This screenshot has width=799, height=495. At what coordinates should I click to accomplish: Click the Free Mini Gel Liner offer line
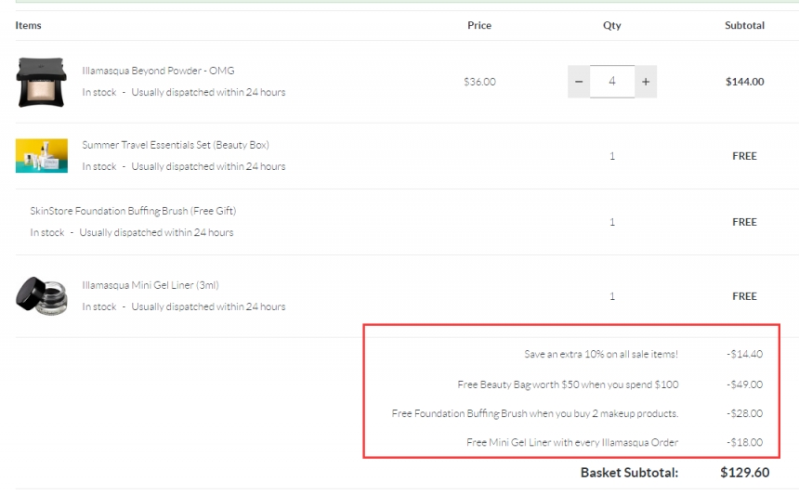coord(571,442)
